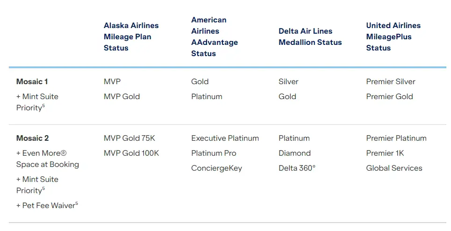Image resolution: width=451 pixels, height=231 pixels.
Task: Click the Premier Platinum entry
Action: 396,138
